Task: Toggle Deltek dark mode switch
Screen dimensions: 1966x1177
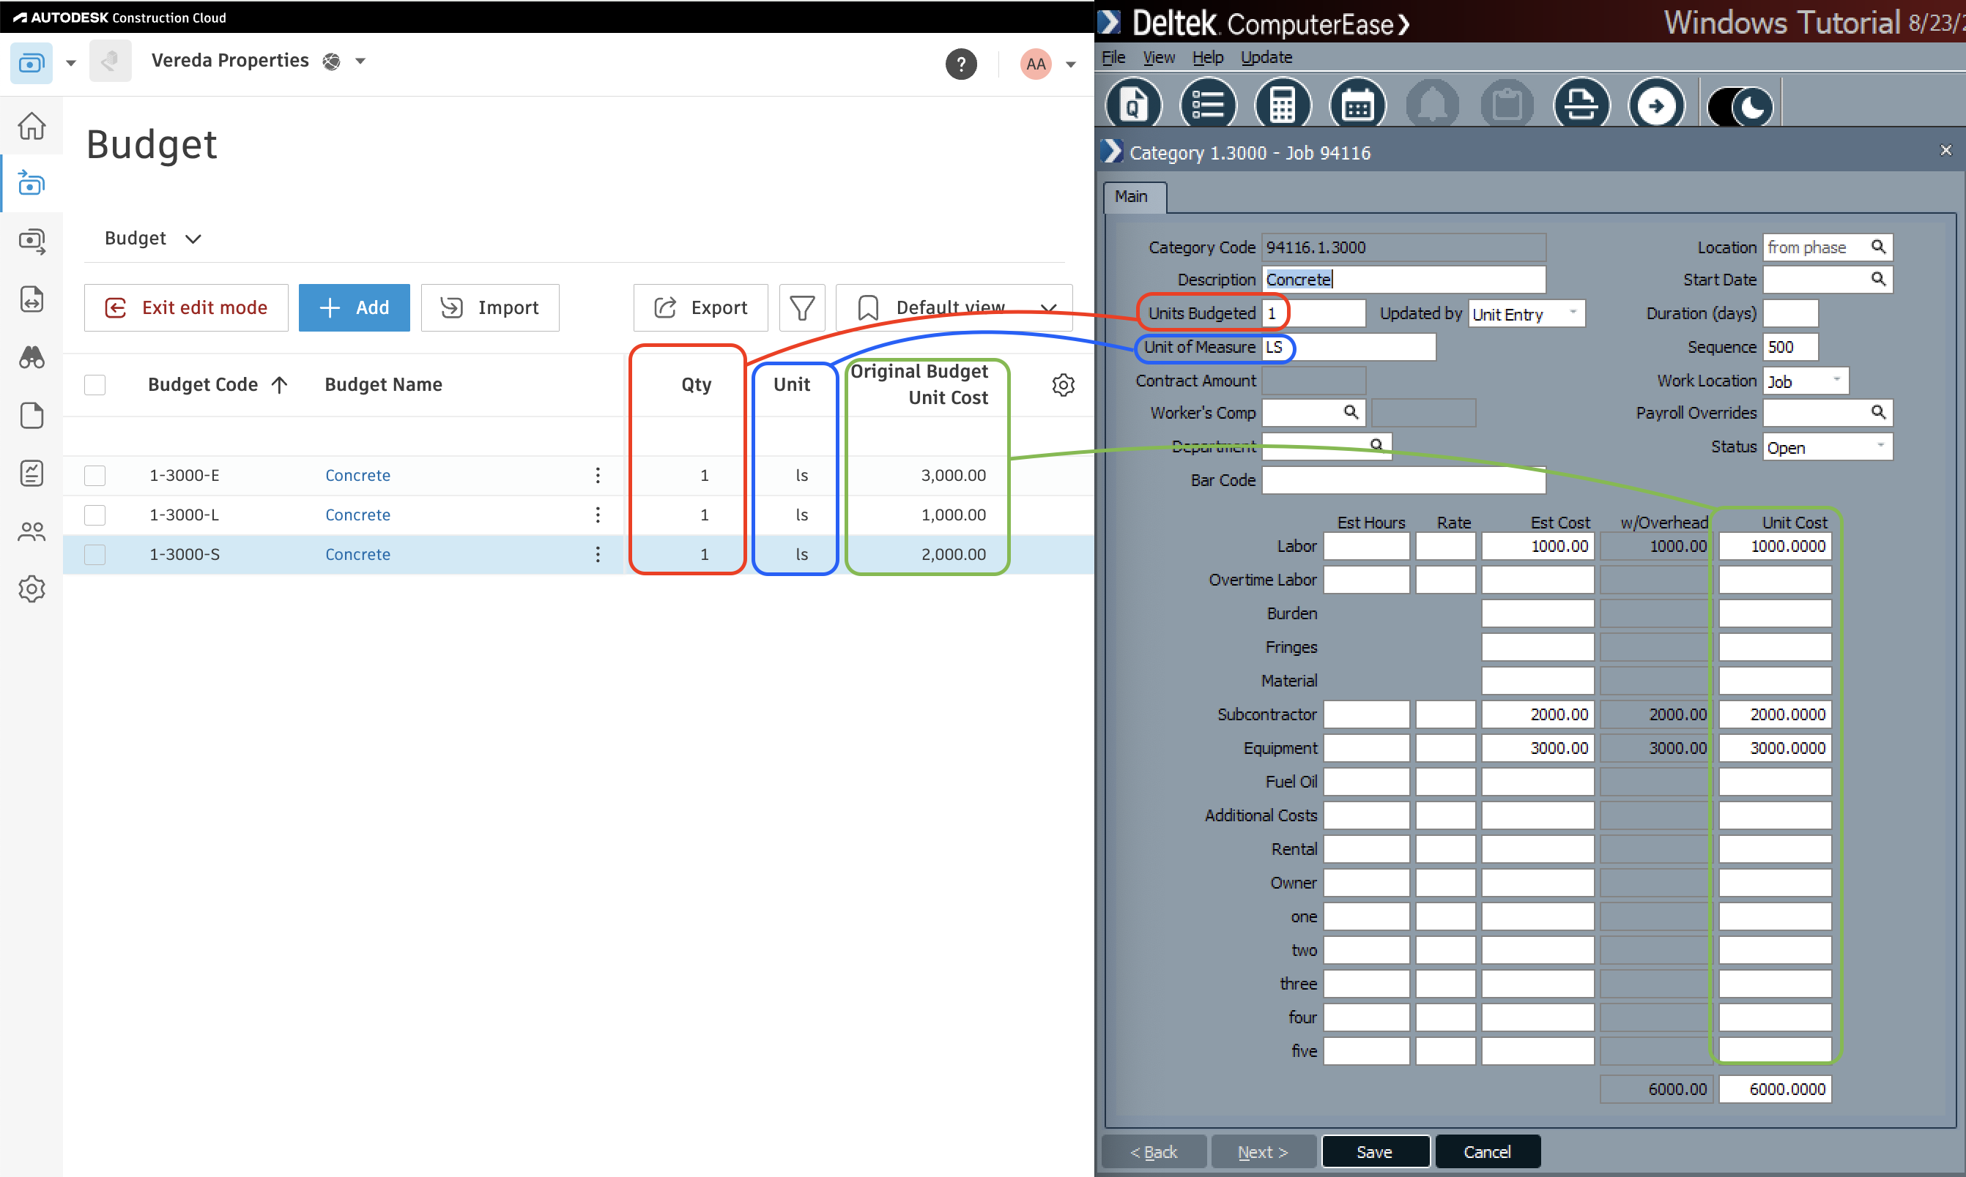Action: click(1739, 105)
